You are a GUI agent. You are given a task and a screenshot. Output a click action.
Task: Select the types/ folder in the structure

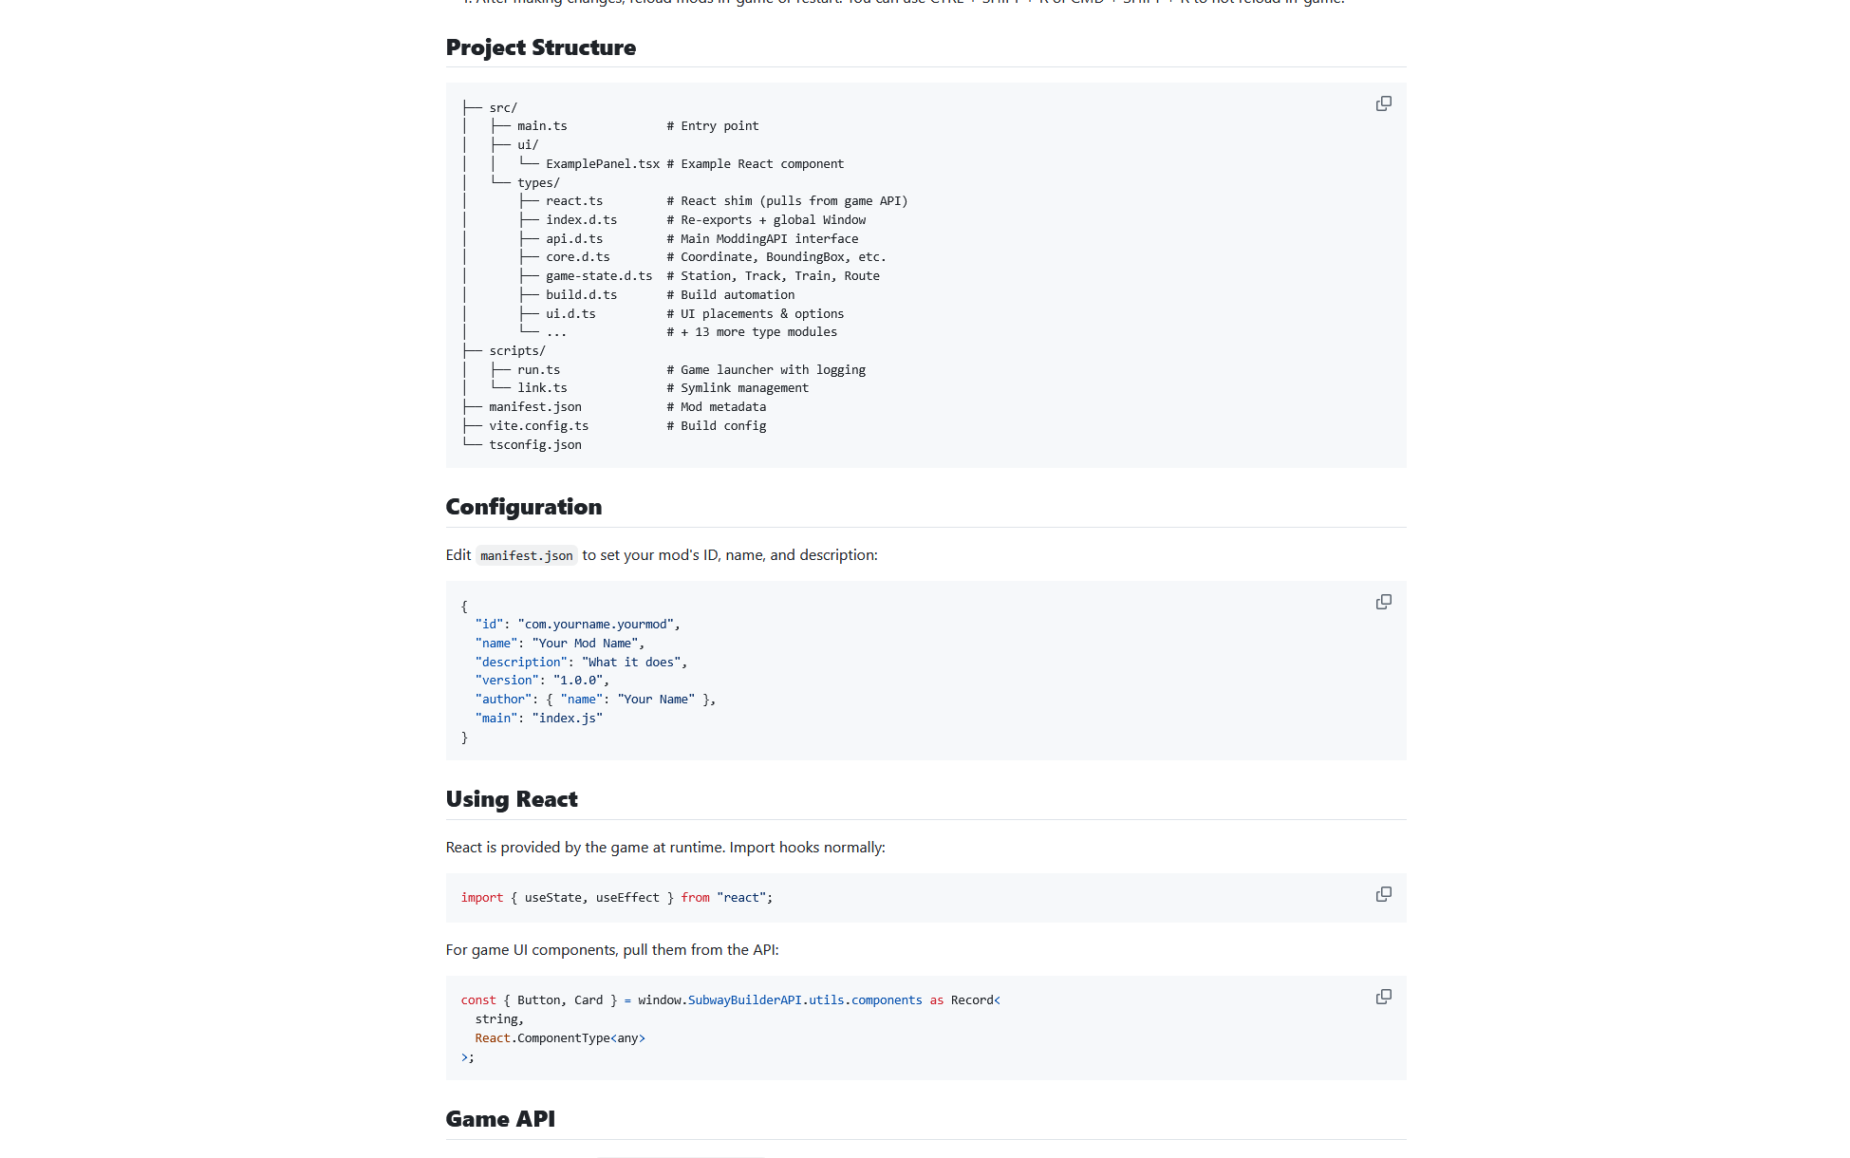[536, 182]
